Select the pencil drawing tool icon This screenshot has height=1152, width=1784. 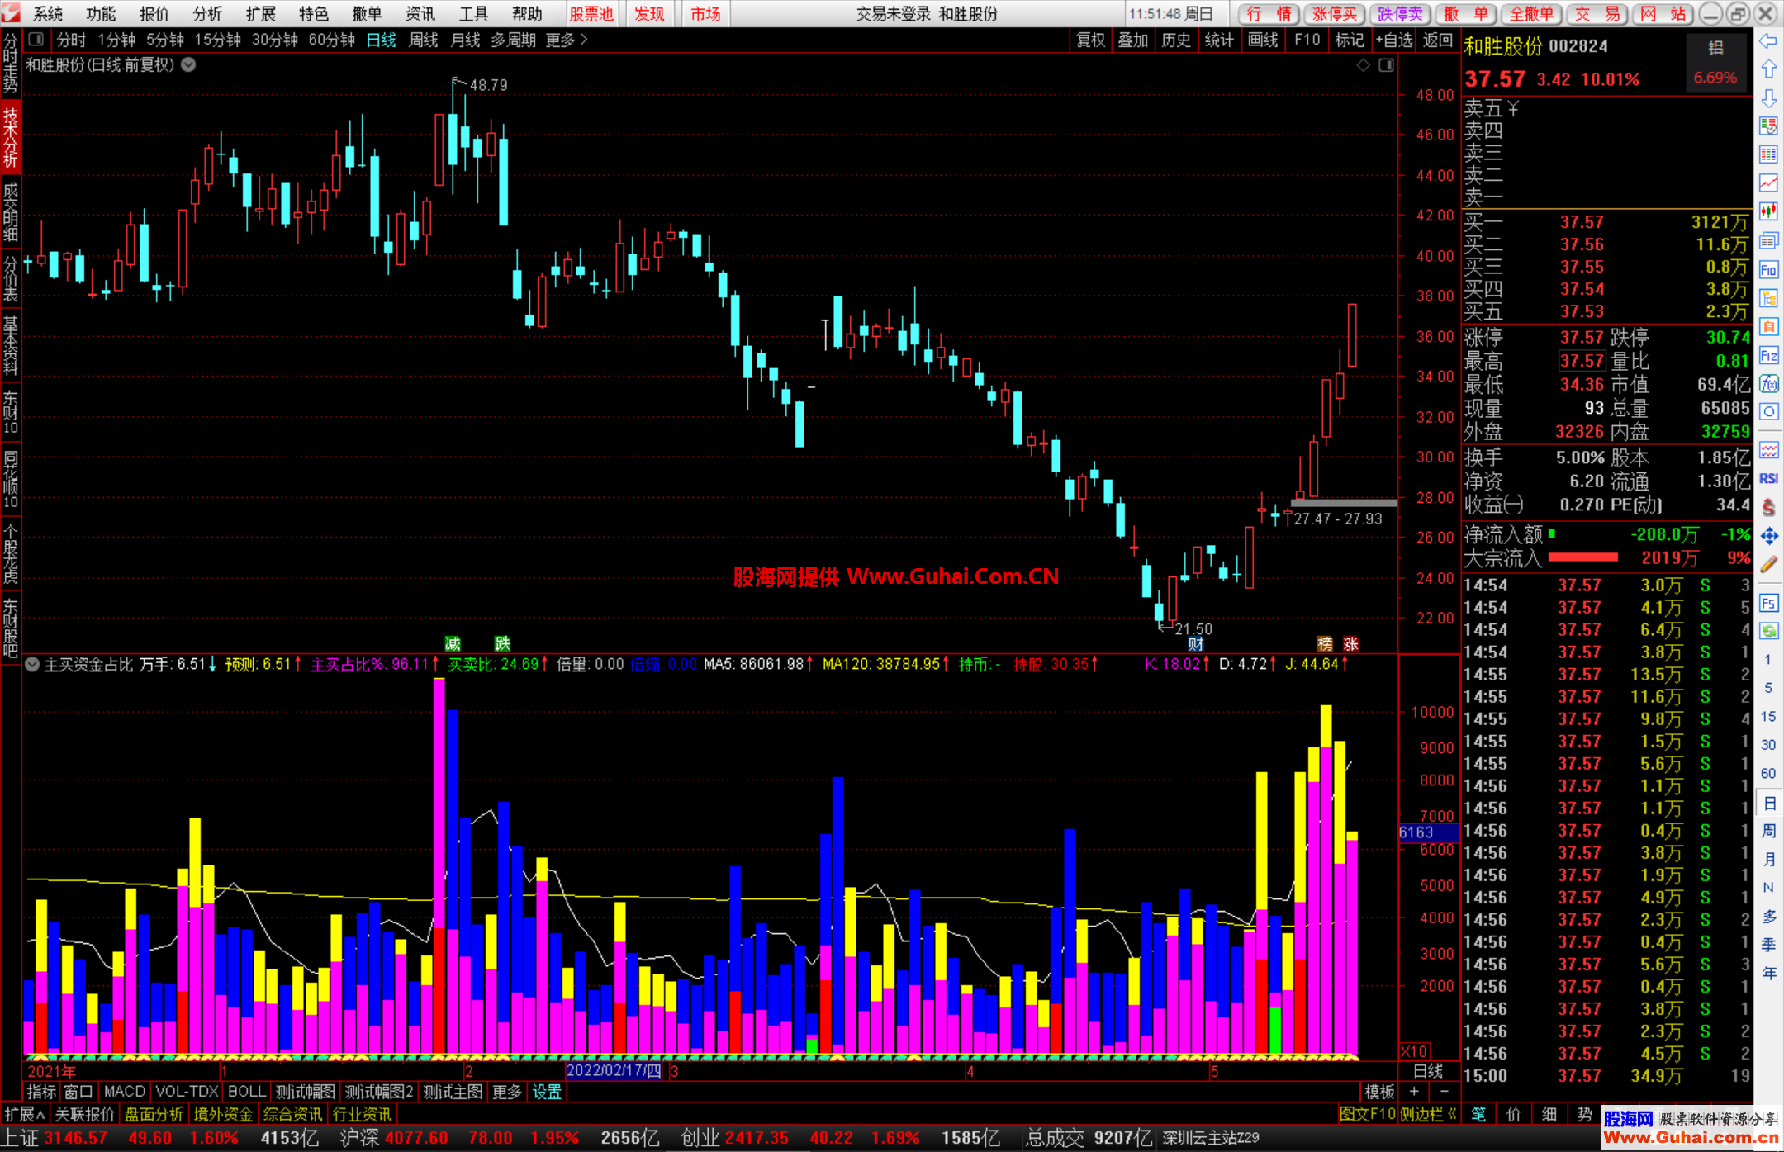pos(1768,565)
